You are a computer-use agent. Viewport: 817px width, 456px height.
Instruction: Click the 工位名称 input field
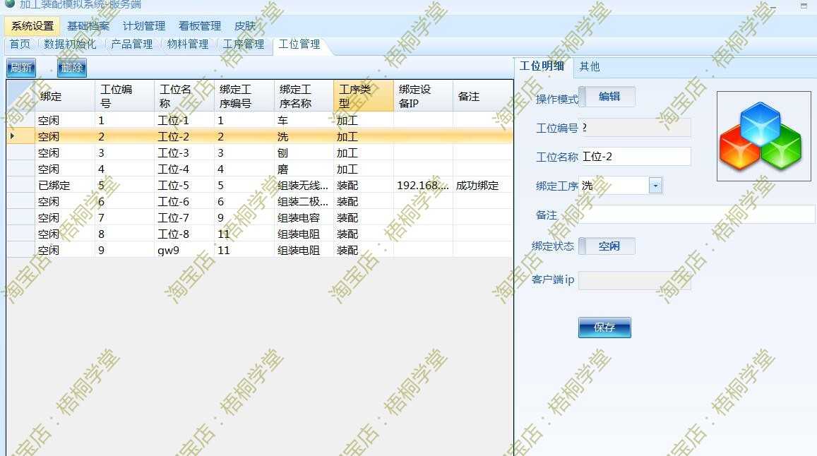pos(635,156)
